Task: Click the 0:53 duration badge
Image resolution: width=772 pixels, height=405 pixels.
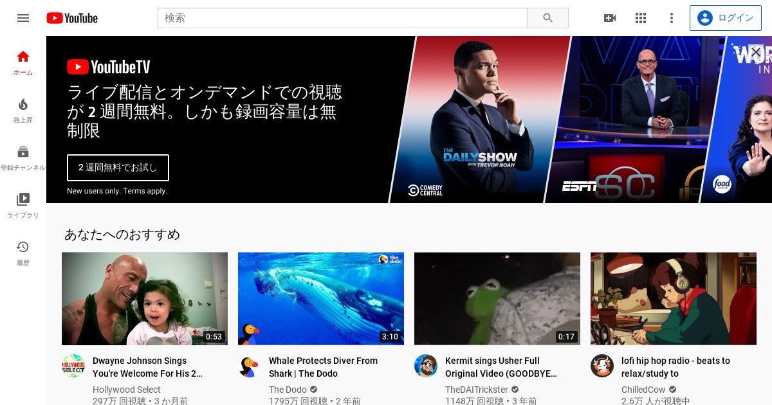Action: [214, 337]
